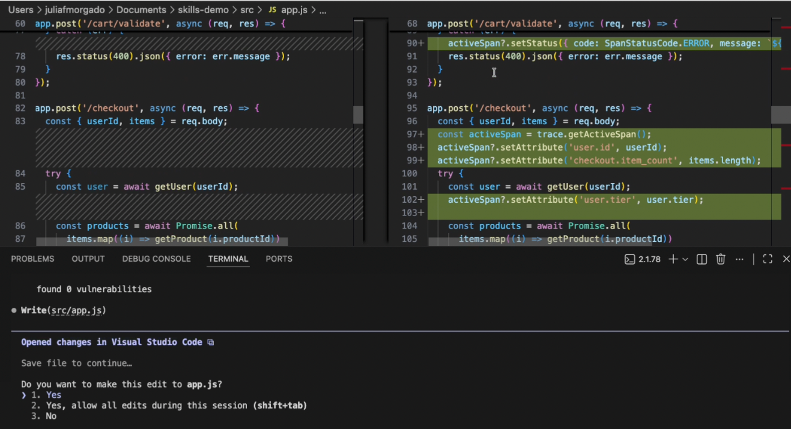
Task: Click the right diff editor scrollbar thumb
Action: pos(781,114)
